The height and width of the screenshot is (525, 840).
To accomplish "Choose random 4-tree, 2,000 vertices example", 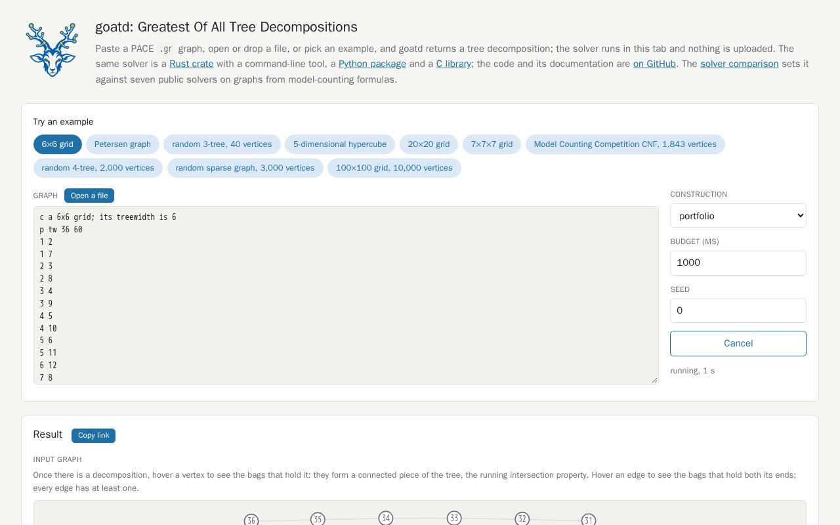I will coord(98,168).
